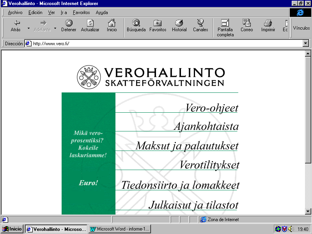Open the Ajankohtaista link

coord(206,126)
